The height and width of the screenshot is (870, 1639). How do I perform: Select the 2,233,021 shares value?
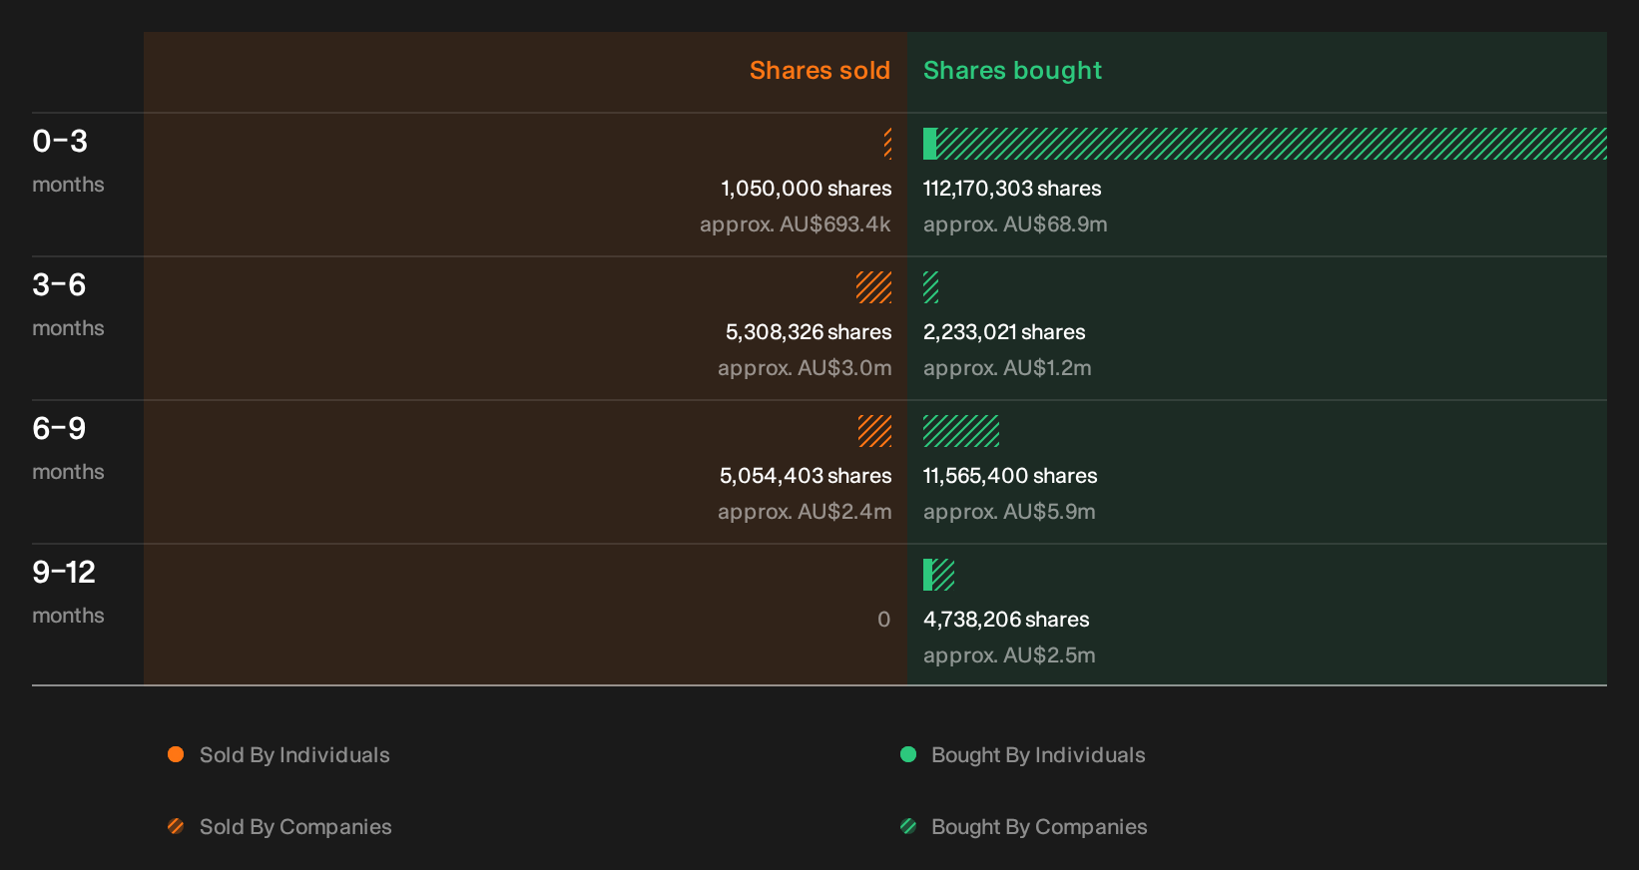pos(1004,332)
